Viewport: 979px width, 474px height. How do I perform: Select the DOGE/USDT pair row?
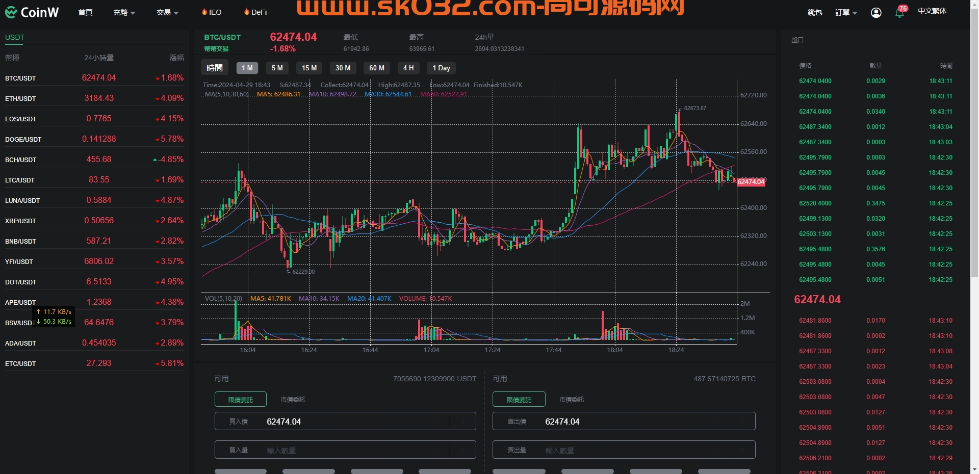point(94,139)
